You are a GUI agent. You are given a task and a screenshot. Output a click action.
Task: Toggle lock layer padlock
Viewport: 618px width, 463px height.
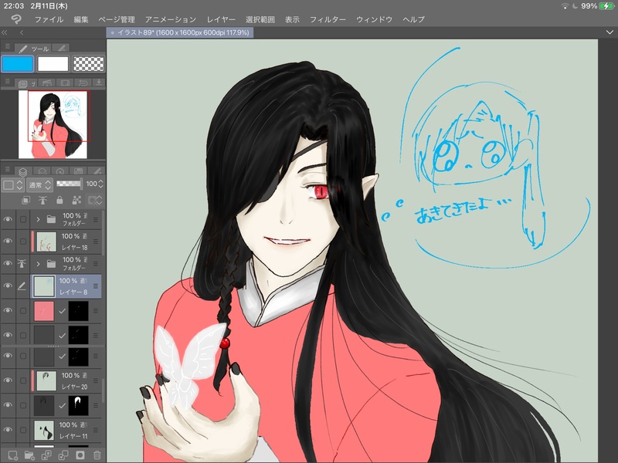59,201
